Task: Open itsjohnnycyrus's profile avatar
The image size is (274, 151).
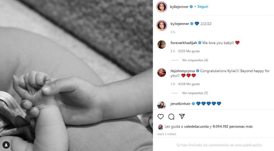Action: coord(162,72)
